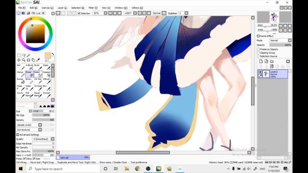Select the Binary pen tool
Viewport: 308px width, 173px height.
[29, 81]
